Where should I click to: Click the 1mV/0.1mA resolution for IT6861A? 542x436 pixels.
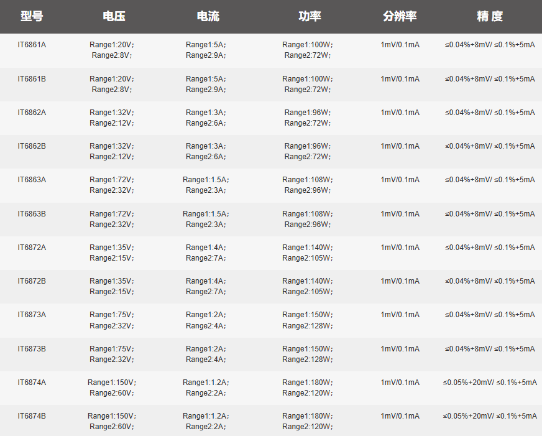pos(400,45)
